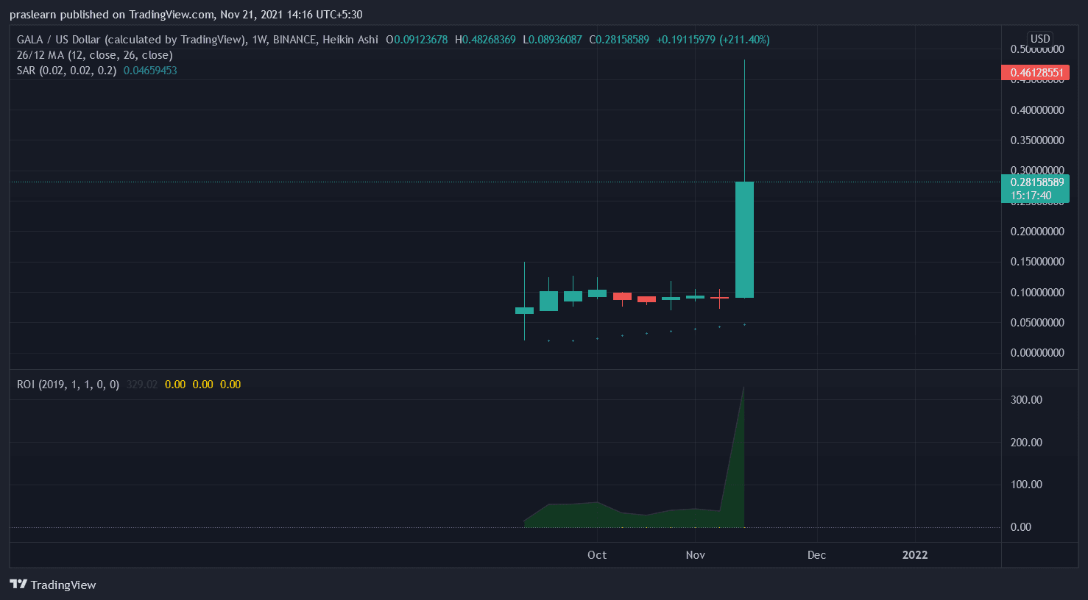Click the +211.40% change value in header
The image size is (1088, 600).
744,40
